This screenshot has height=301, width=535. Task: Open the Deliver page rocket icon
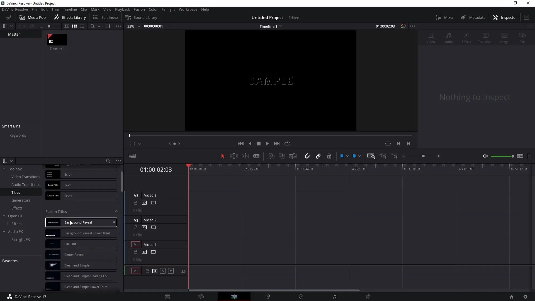pyautogui.click(x=368, y=297)
